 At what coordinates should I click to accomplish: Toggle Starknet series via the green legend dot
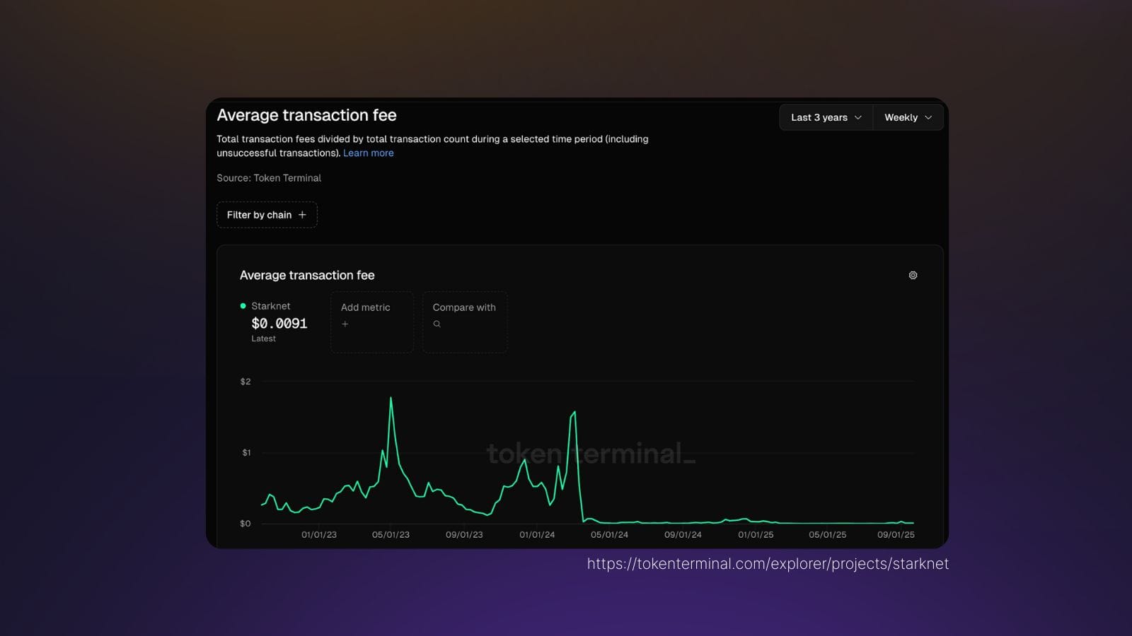click(x=243, y=306)
